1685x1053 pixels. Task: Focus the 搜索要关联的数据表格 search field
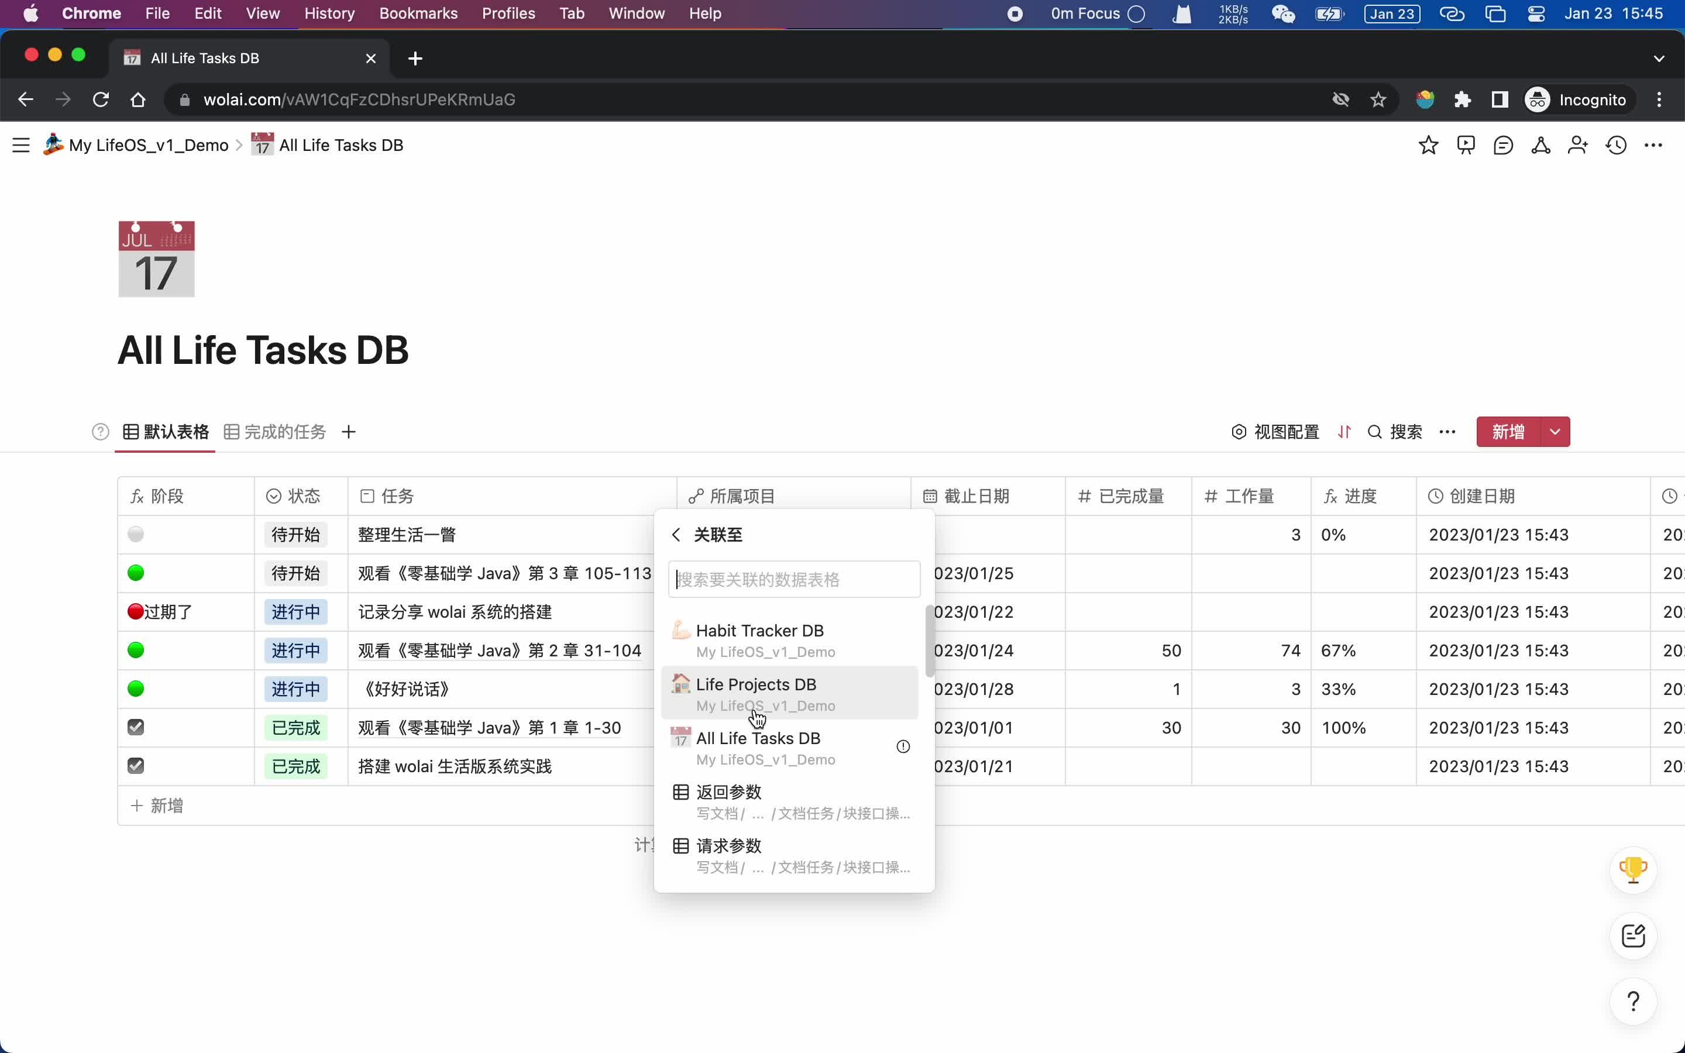794,579
